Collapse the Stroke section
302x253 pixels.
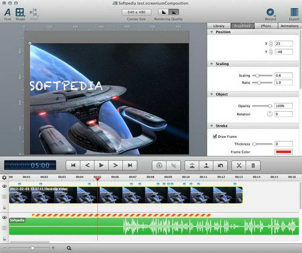212,126
